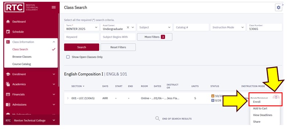The width and height of the screenshot is (287, 133).
Task: Click the Enrollment graduation cap icon
Action: click(8, 74)
